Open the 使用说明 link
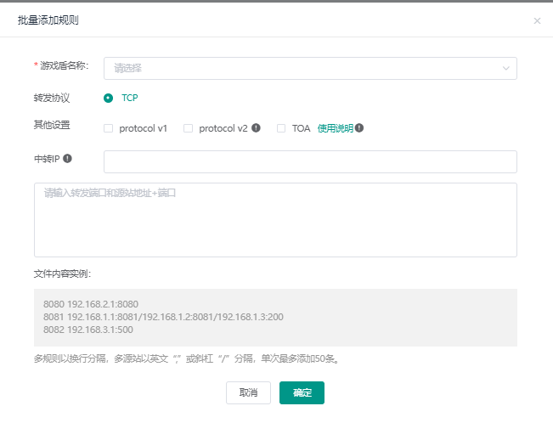This screenshot has height=423, width=553. click(x=335, y=128)
